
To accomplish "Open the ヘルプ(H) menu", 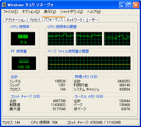I will coord(94,12).
